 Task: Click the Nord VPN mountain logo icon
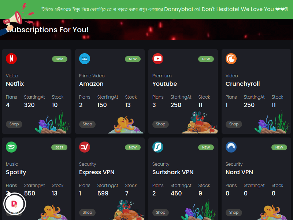[x=231, y=147]
